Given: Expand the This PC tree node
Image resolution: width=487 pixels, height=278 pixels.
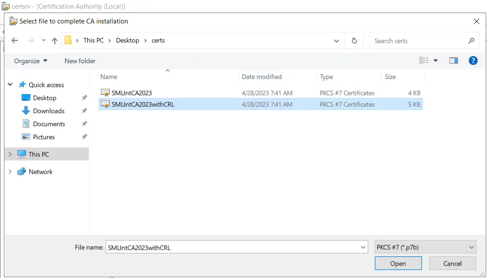Looking at the screenshot, I should 10,154.
